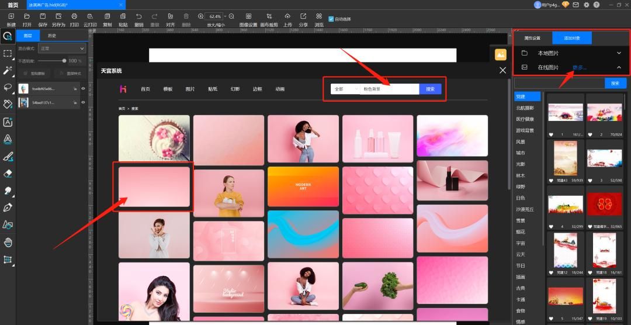This screenshot has width=631, height=325.
Task: Click the 上传 upload icon
Action: point(287,16)
